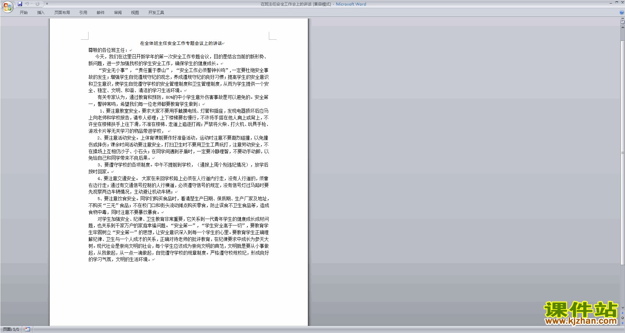
Task: Go to previous page double-arrow button
Action: pyautogui.click(x=623, y=313)
